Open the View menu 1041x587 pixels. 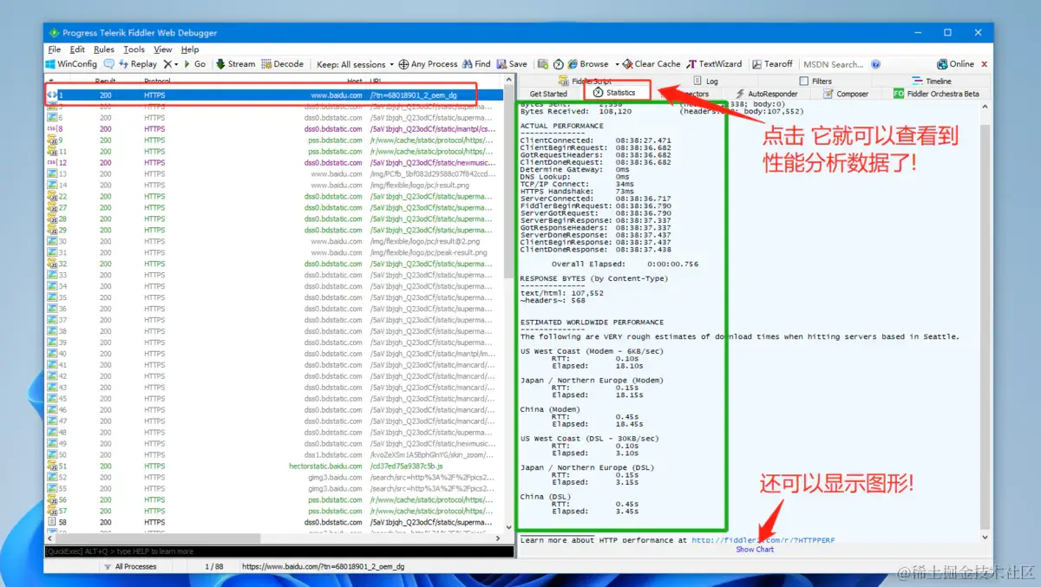[x=163, y=49]
